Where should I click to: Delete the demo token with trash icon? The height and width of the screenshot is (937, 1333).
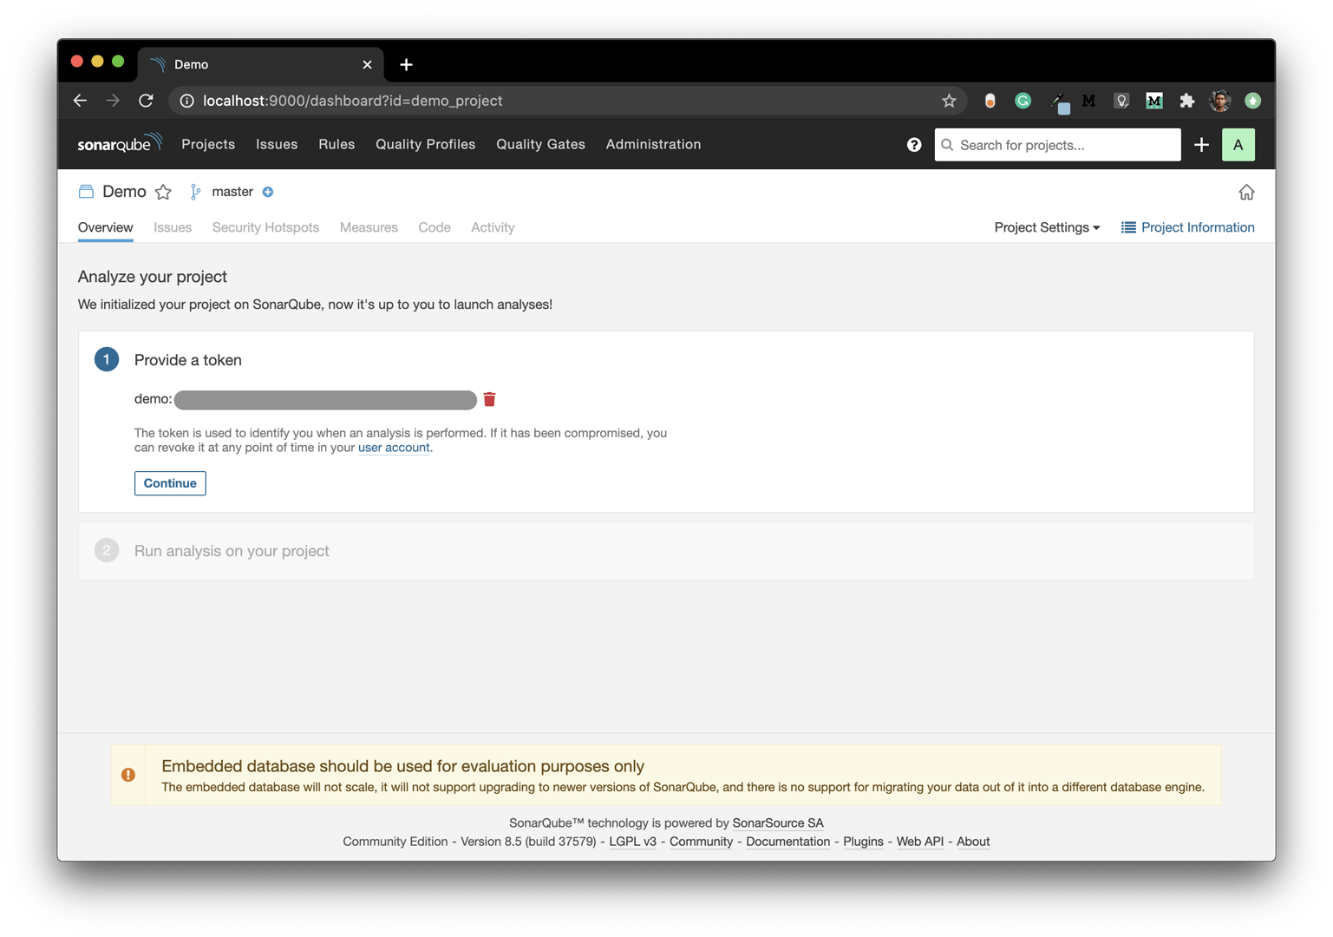[489, 399]
